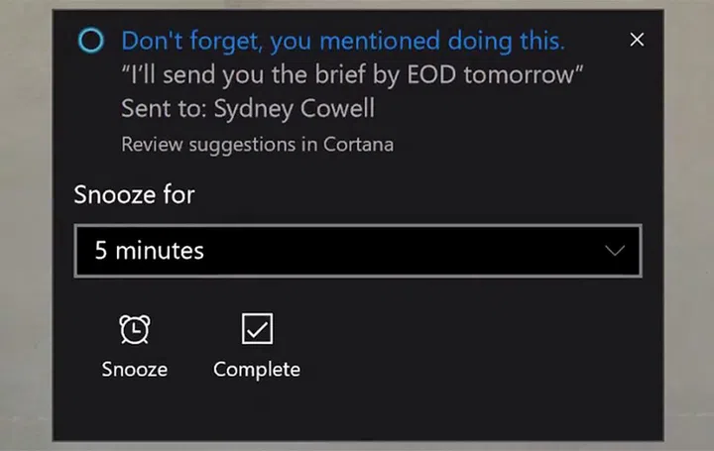Click the "Snooze for" label

click(134, 194)
